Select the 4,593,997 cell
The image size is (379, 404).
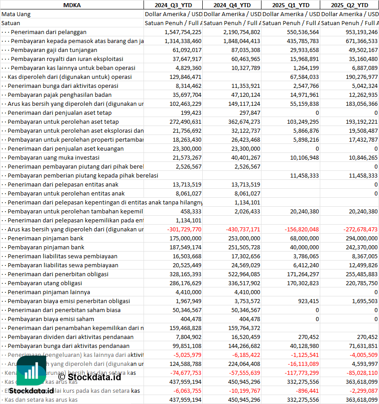(x=349, y=364)
